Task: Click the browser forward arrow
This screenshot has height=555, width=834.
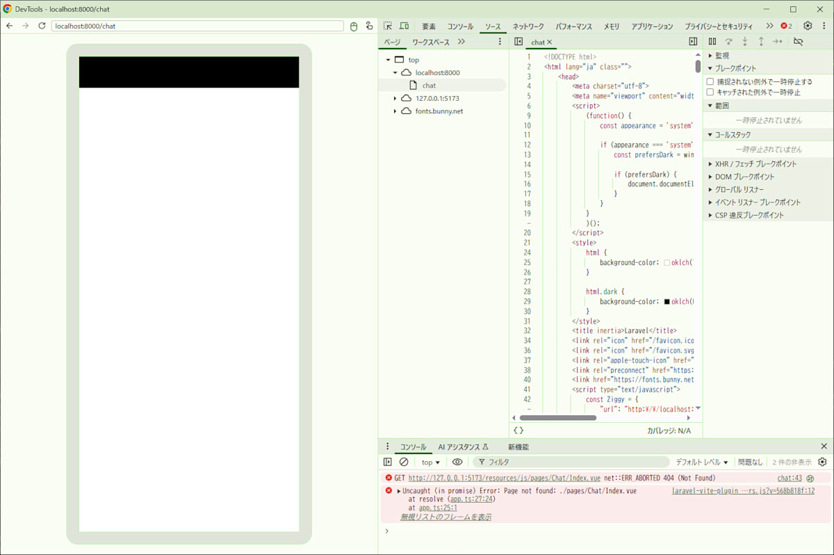Action: (x=26, y=26)
